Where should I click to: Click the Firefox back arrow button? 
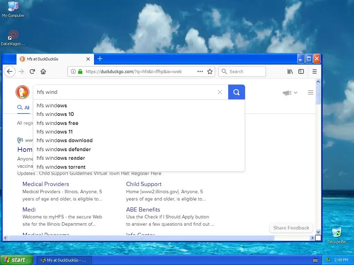[x=10, y=72]
